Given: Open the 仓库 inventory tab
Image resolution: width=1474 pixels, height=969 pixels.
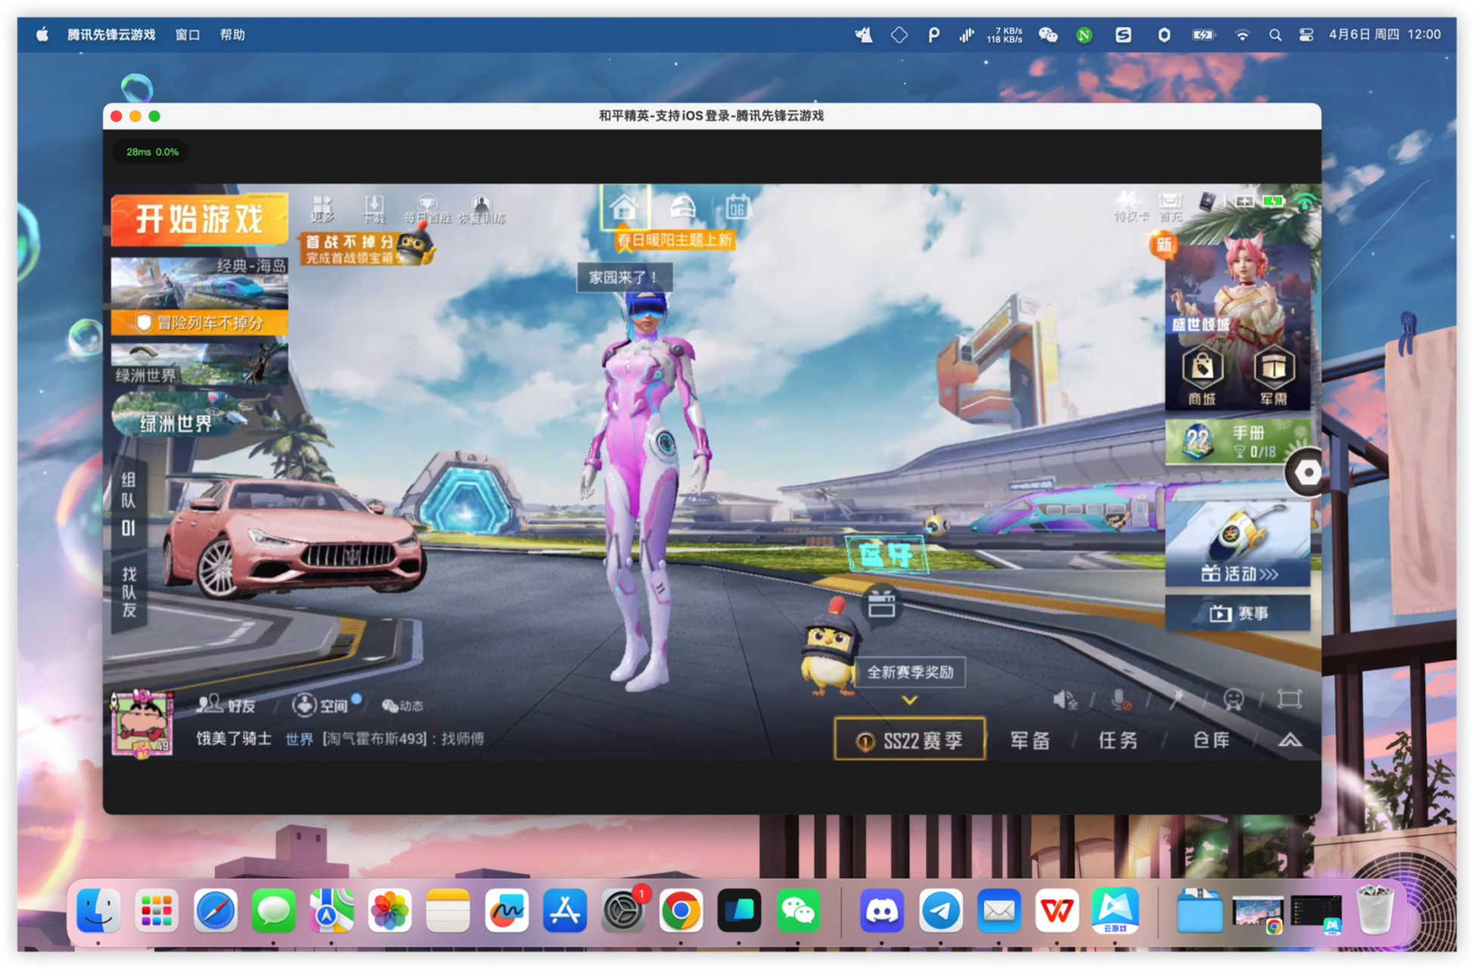Looking at the screenshot, I should click(x=1211, y=740).
